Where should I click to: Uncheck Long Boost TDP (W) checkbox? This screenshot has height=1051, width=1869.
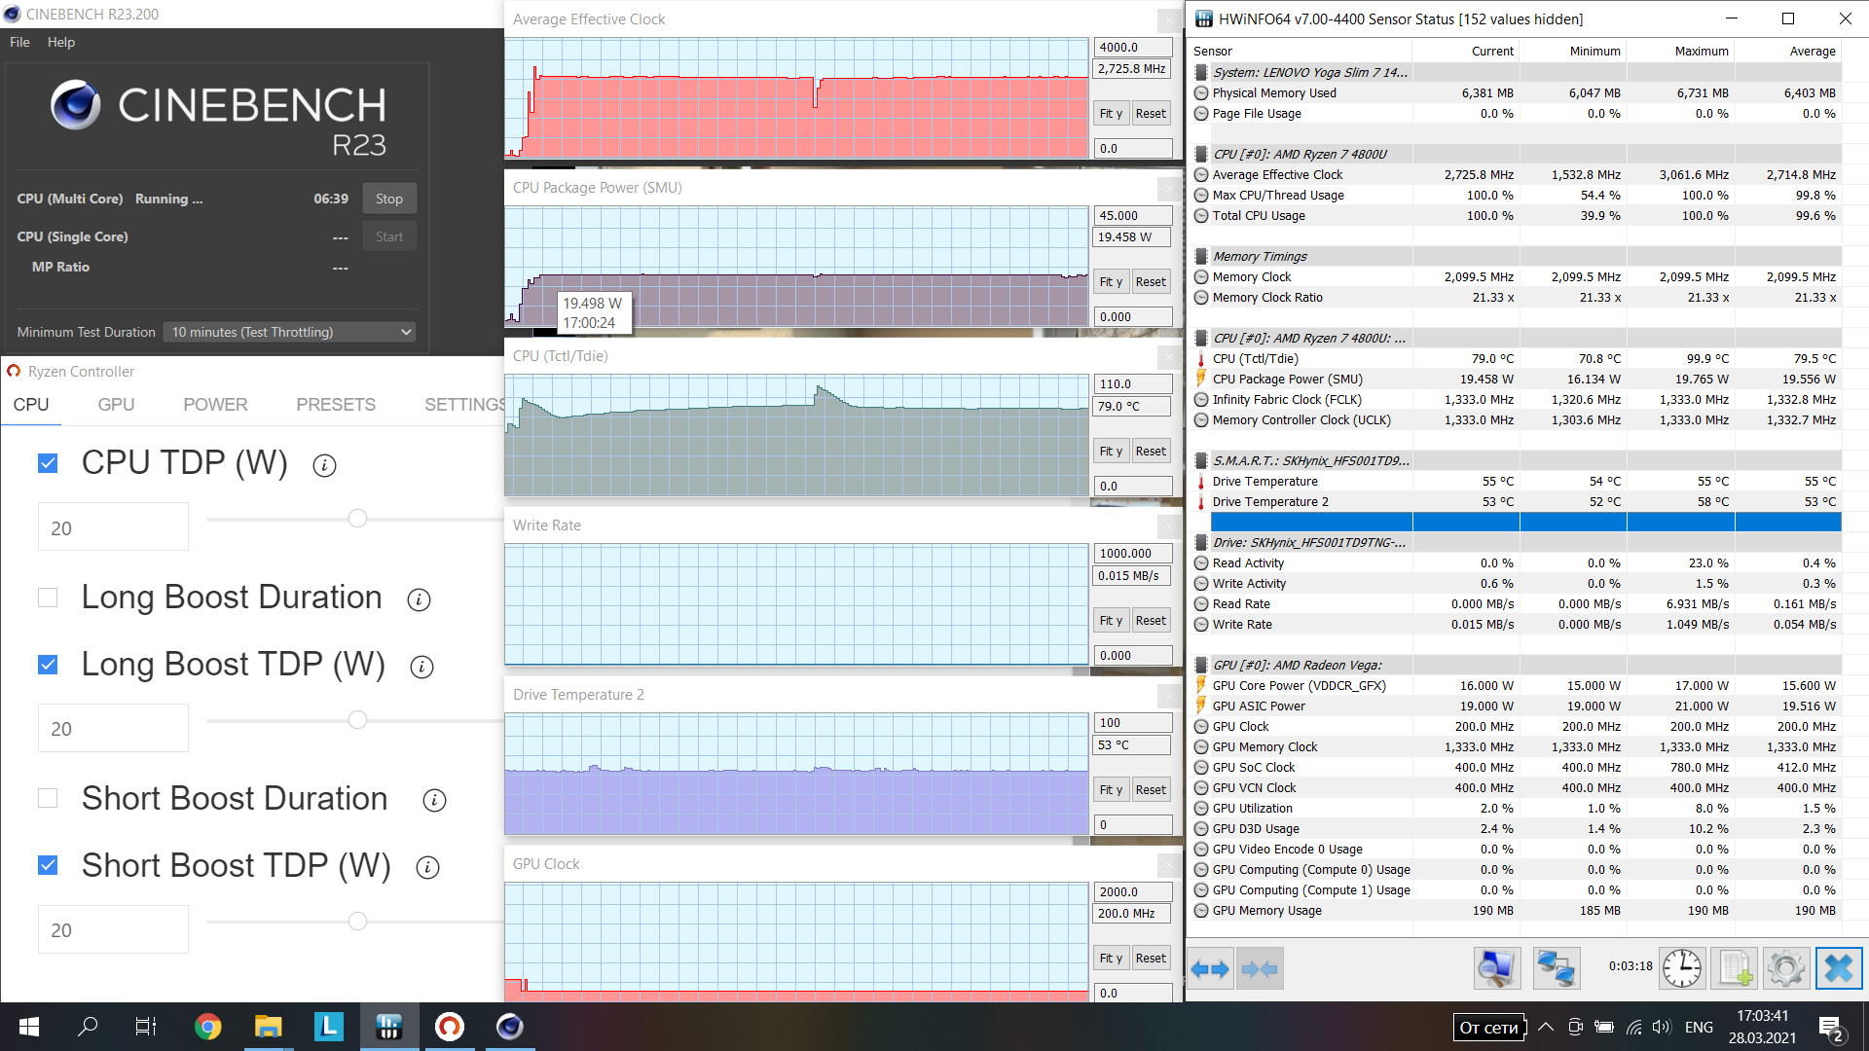pos(48,665)
